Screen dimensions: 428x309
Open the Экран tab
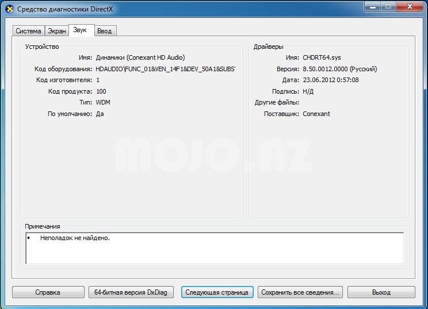point(56,31)
